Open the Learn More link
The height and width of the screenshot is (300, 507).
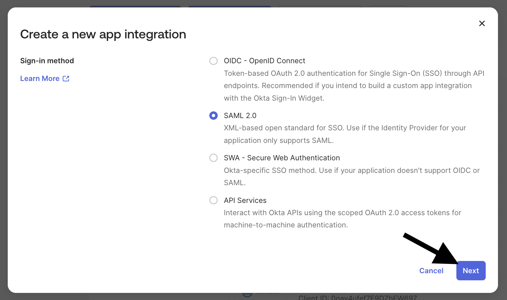pos(40,78)
